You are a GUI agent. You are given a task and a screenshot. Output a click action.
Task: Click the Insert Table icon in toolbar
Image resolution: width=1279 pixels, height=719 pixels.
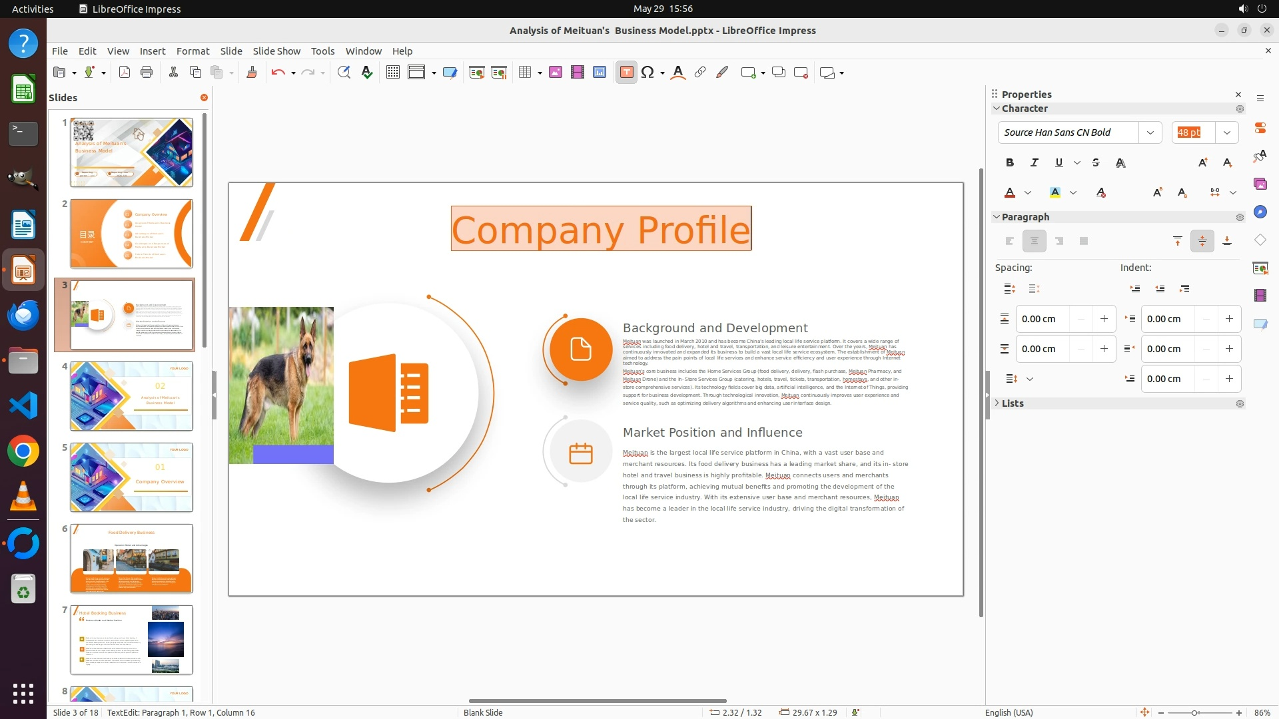525,73
